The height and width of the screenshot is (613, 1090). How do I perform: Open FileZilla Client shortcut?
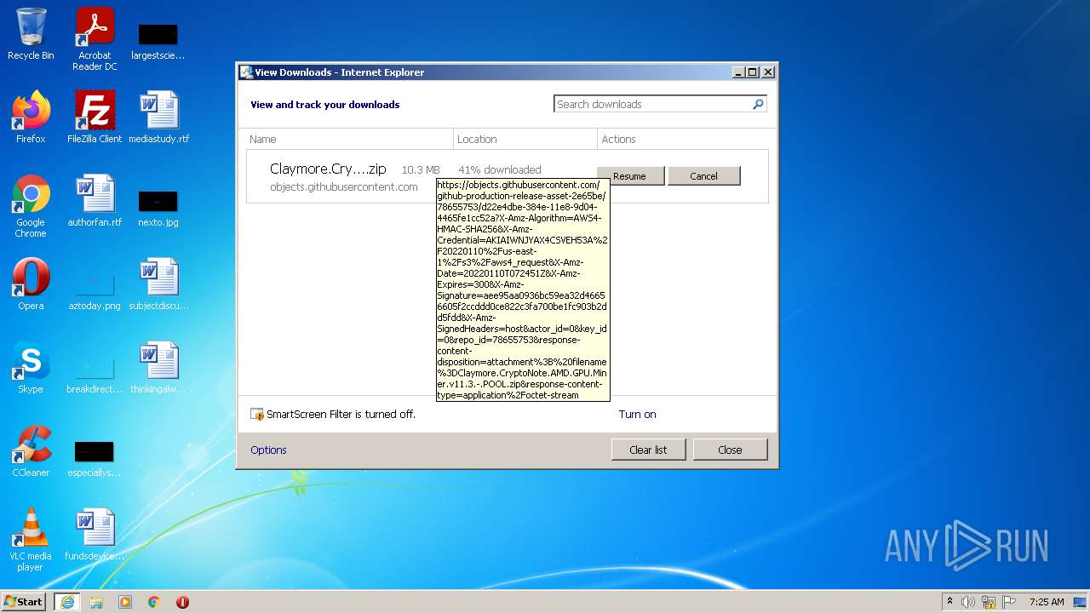(95, 117)
